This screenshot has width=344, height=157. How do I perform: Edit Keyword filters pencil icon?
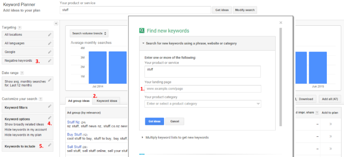click(50, 106)
